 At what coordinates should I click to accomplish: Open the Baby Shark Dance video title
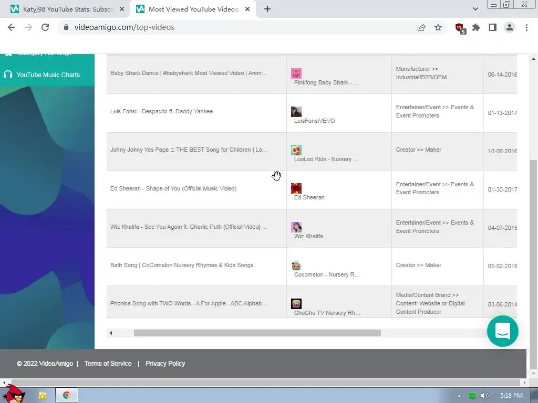[x=189, y=73]
